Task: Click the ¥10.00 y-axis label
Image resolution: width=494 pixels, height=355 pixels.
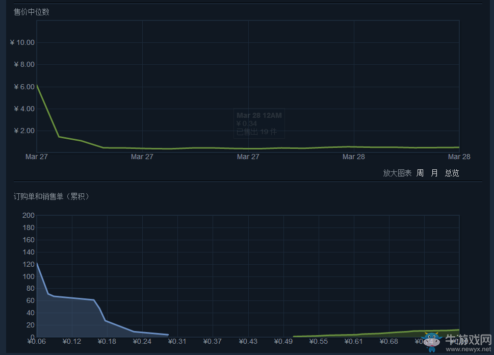Action: (22, 42)
